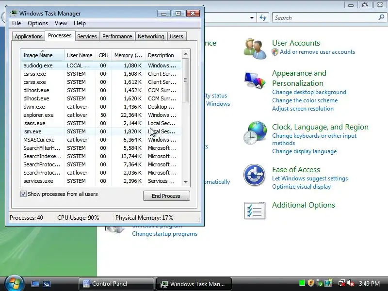
Task: Toggle Show processes from all users checkbox
Action: (x=23, y=194)
